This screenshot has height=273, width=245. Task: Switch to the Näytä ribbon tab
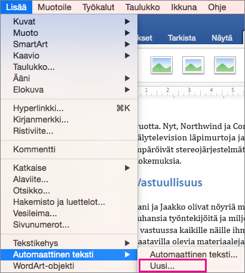point(222,38)
